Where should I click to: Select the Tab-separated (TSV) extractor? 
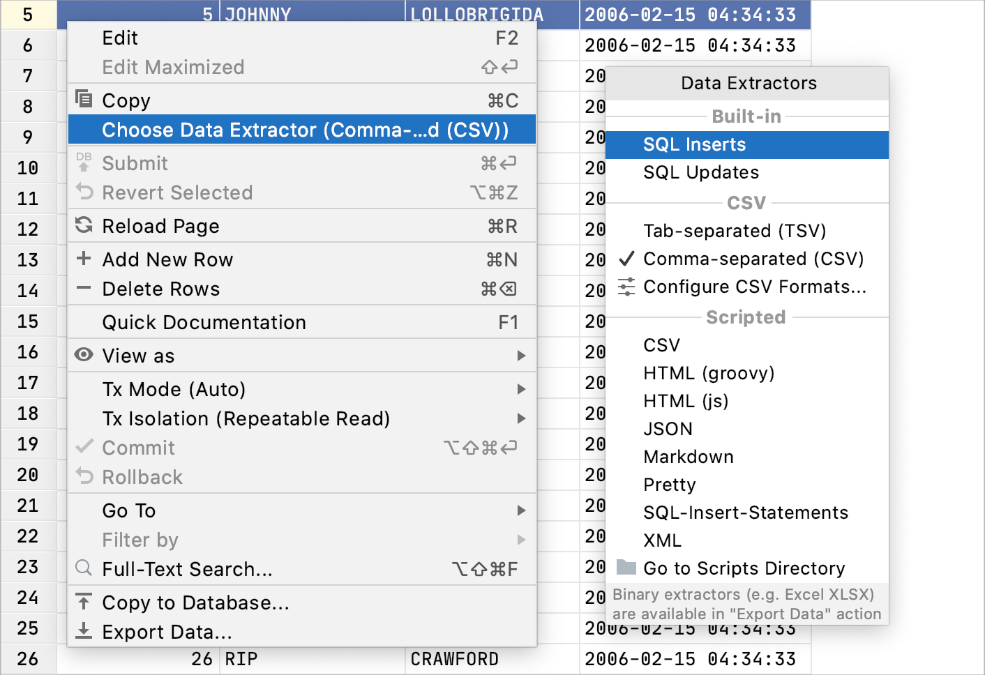(x=735, y=231)
